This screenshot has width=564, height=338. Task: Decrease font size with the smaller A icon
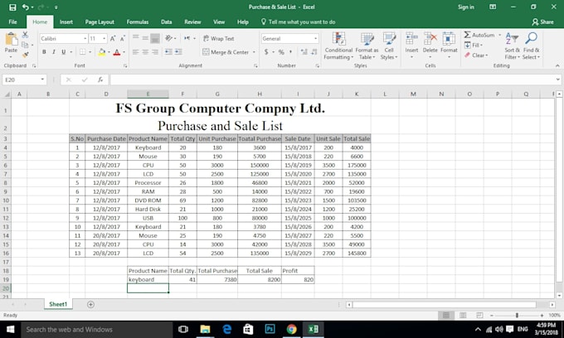(122, 38)
